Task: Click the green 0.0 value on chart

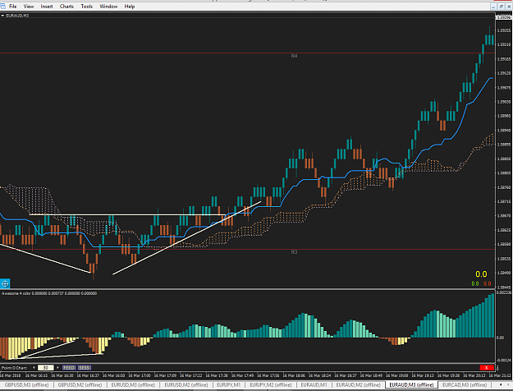Action: tap(475, 283)
